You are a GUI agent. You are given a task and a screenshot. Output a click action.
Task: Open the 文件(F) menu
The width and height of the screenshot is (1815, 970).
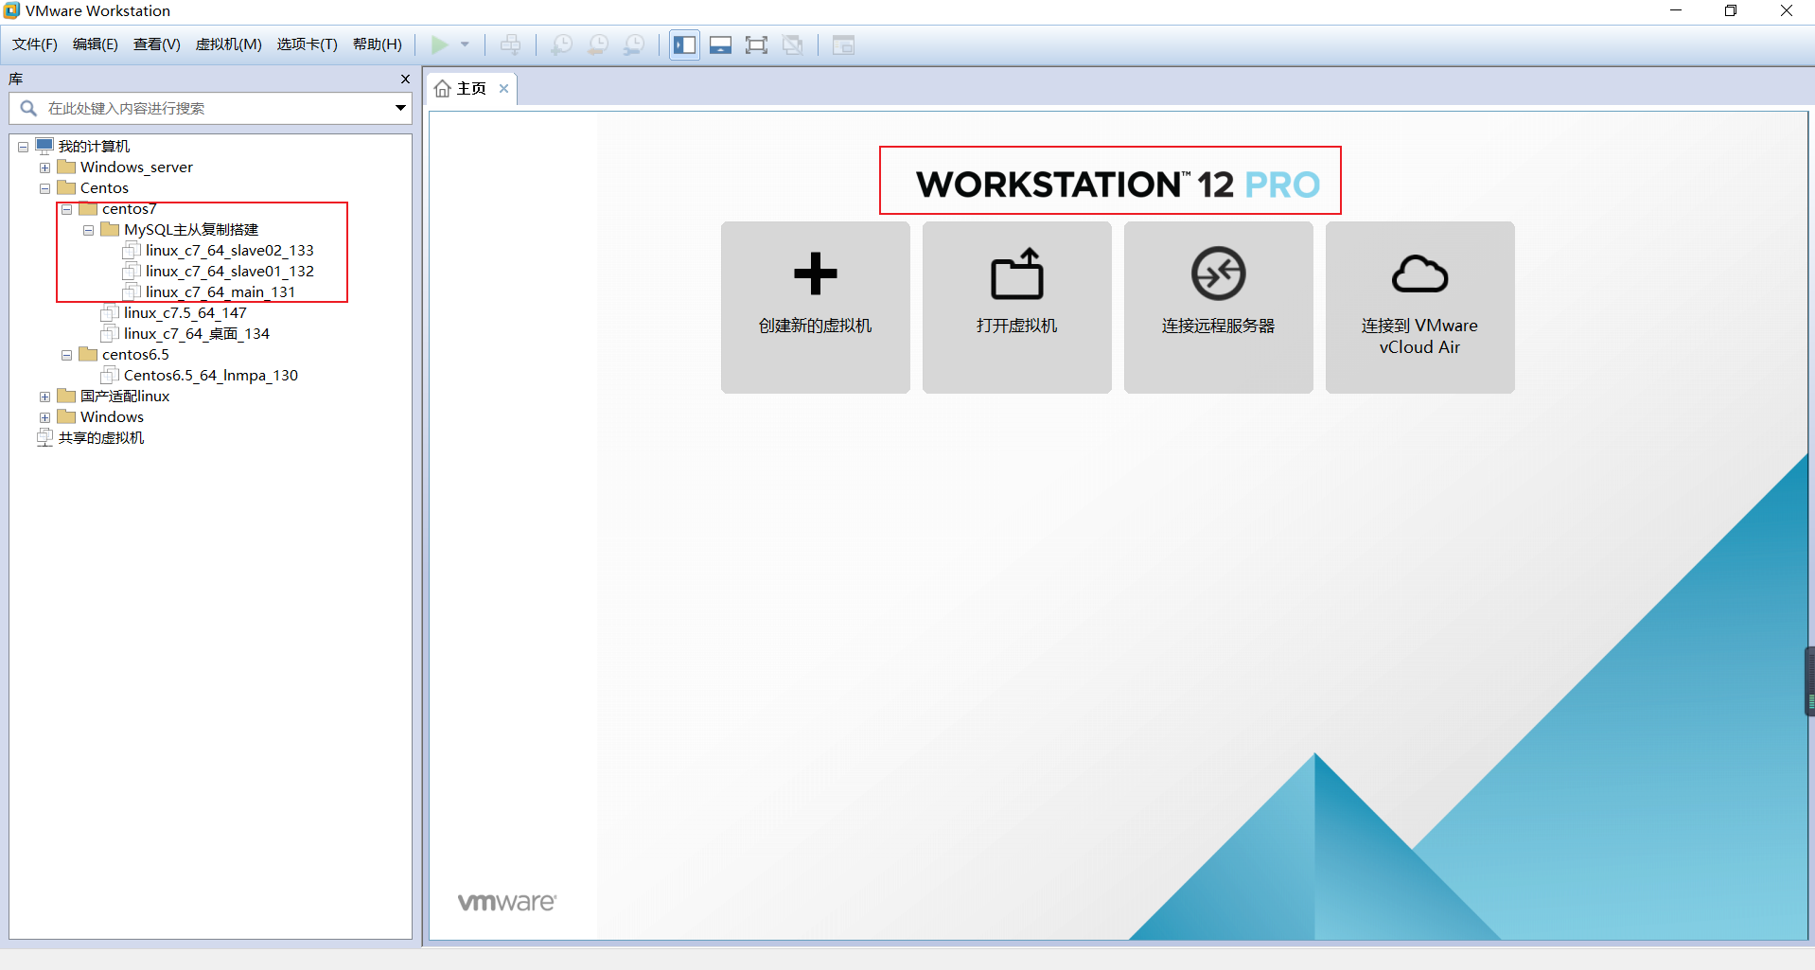tap(35, 44)
